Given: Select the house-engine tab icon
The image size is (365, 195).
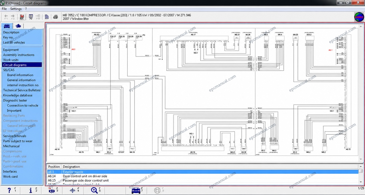Looking at the screenshot, I should click(x=18, y=26).
